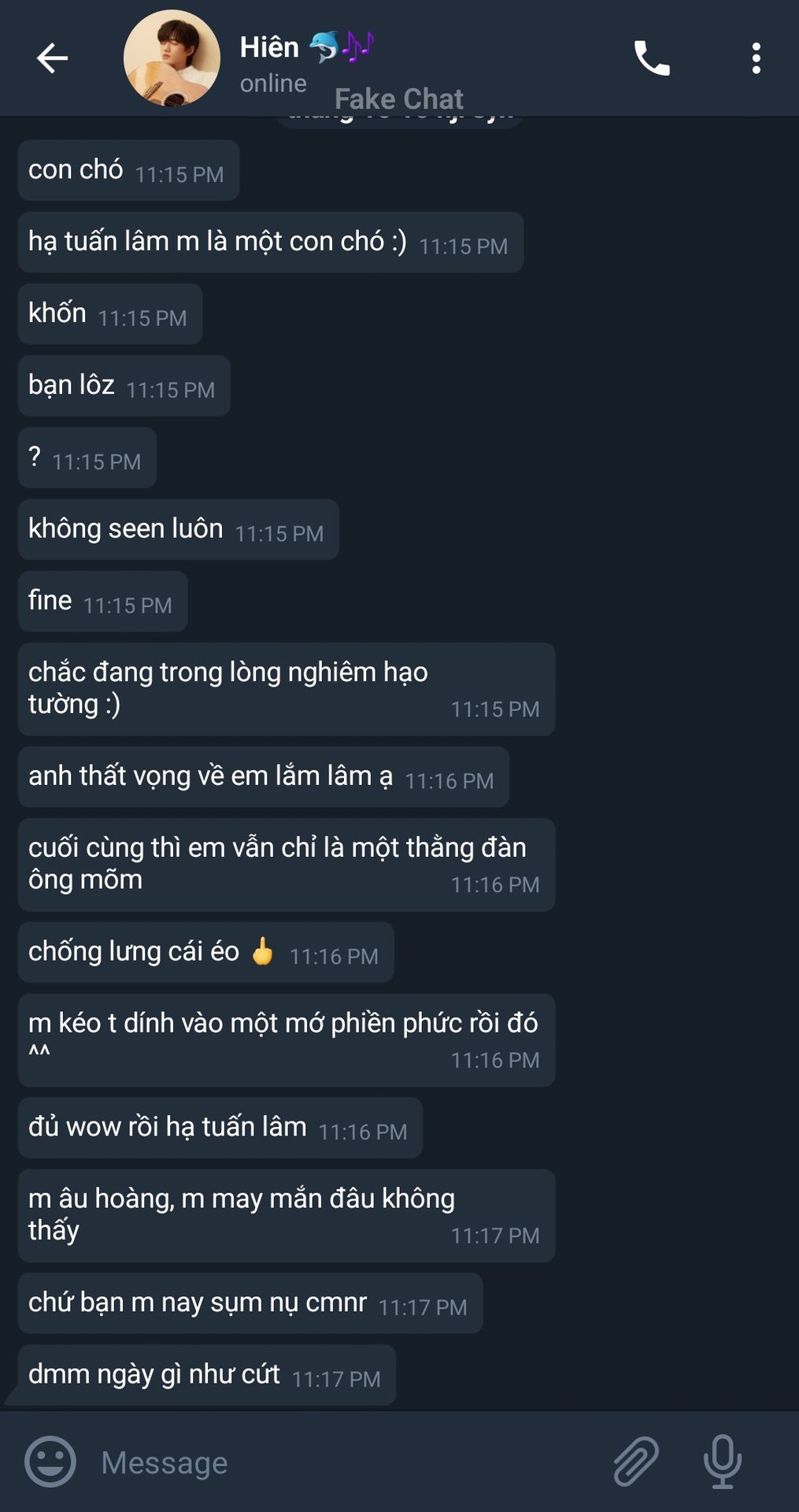Attach a file with the paperclip icon
This screenshot has height=1512, width=799.
(x=635, y=1462)
